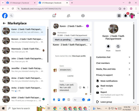Switch to the first Messenger browser tab
The width and height of the screenshot is (139, 111).
(x=19, y=3)
